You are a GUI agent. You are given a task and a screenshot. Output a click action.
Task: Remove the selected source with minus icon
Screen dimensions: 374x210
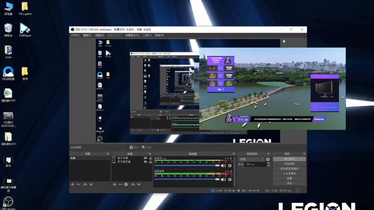120,184
